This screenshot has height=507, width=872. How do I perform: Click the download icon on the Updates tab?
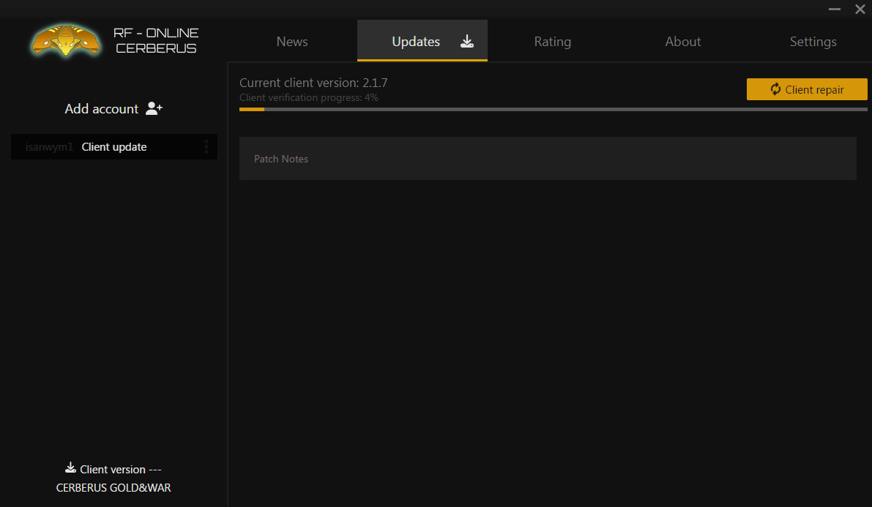467,42
